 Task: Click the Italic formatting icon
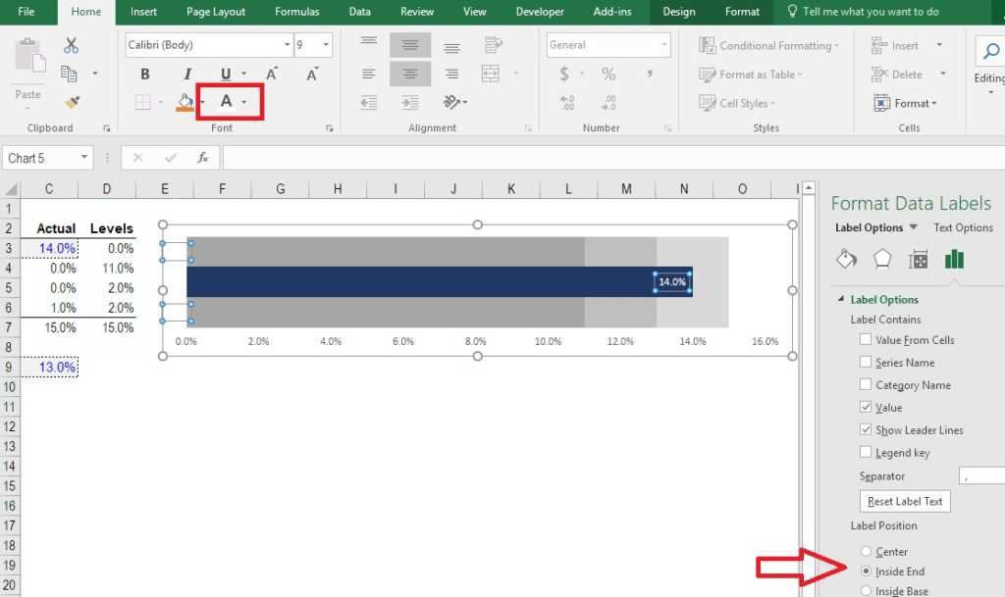pos(186,75)
